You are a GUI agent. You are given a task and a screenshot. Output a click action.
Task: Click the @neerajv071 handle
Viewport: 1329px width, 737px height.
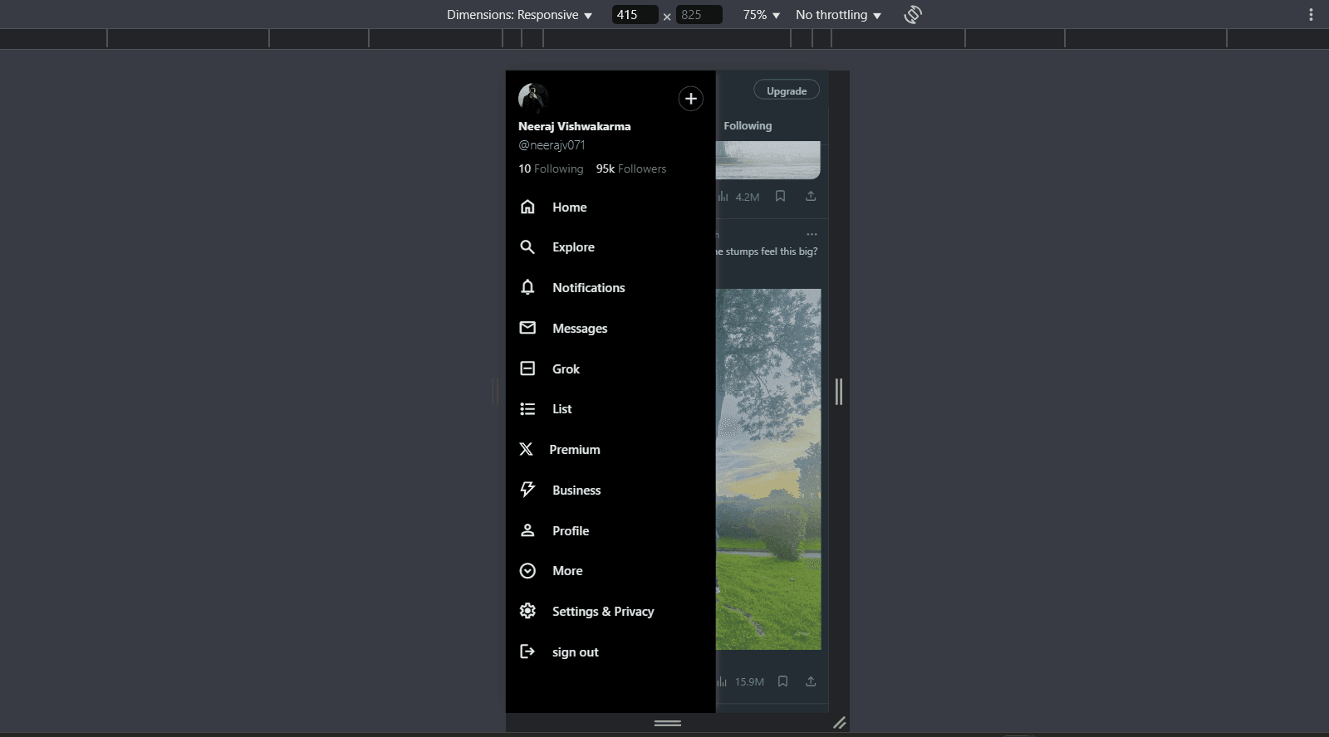click(552, 145)
